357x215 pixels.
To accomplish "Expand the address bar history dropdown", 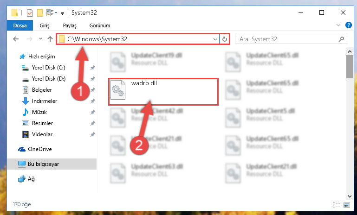I will (x=215, y=39).
